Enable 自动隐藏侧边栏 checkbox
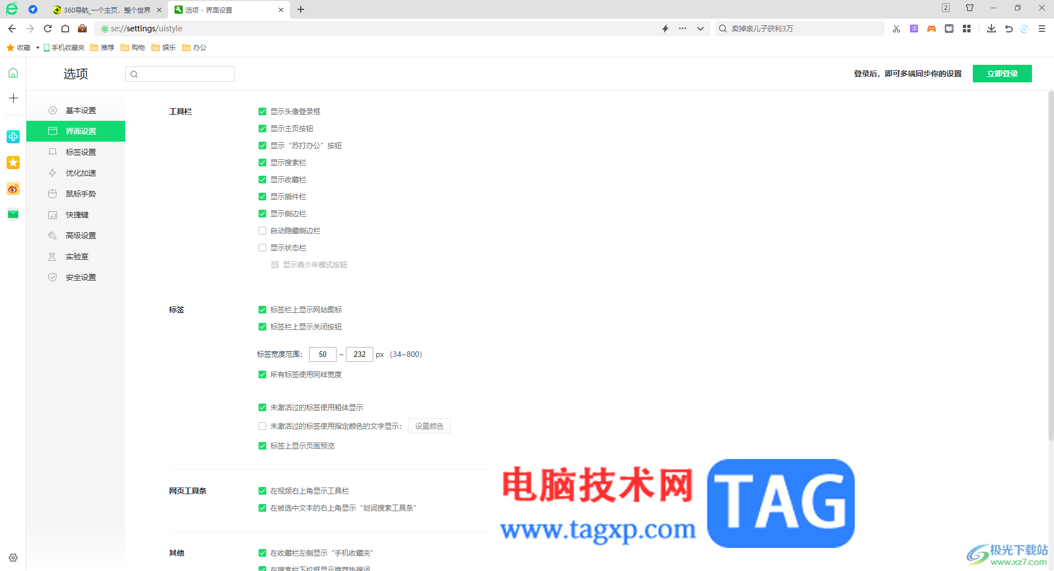Viewport: 1054px width, 571px height. tap(262, 231)
